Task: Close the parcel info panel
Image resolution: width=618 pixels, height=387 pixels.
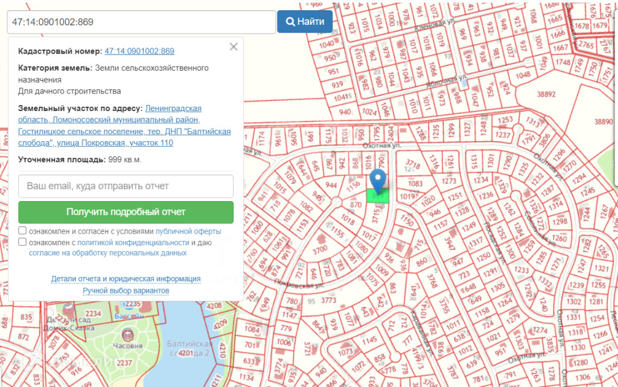Action: click(x=234, y=47)
